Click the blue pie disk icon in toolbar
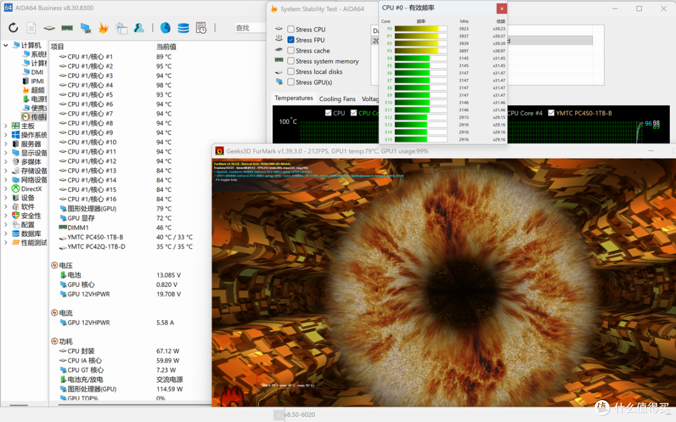The image size is (676, 422). (x=165, y=28)
